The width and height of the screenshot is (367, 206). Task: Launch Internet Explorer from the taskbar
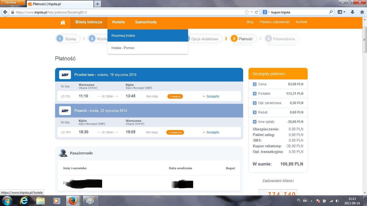(24, 200)
